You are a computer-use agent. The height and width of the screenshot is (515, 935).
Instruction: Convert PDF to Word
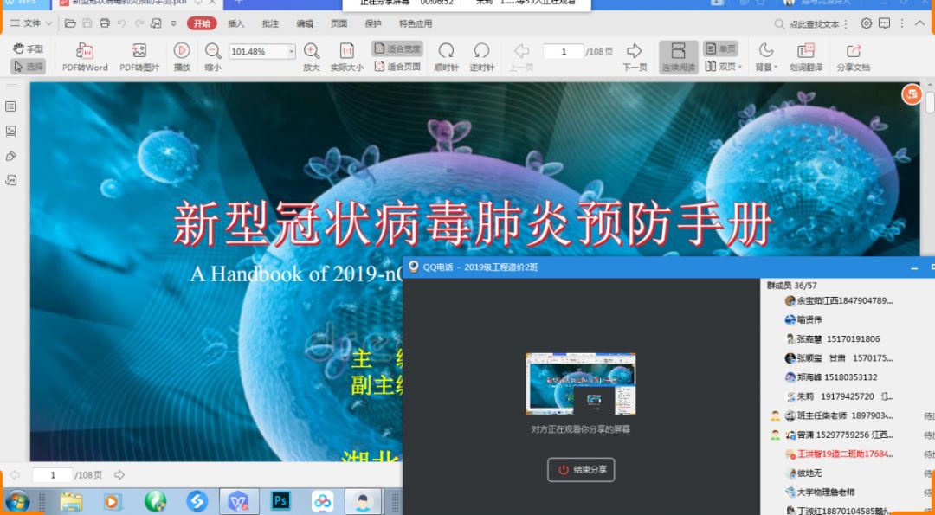(x=85, y=57)
